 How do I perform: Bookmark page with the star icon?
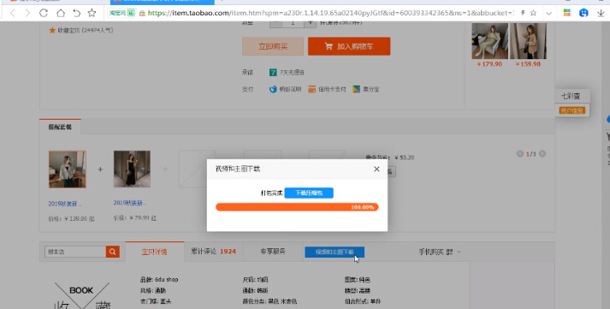[92, 13]
